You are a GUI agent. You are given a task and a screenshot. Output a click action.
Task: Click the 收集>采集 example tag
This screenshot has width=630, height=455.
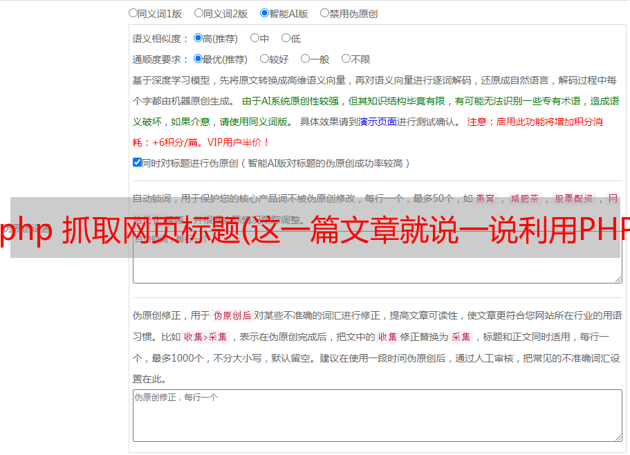(205, 337)
